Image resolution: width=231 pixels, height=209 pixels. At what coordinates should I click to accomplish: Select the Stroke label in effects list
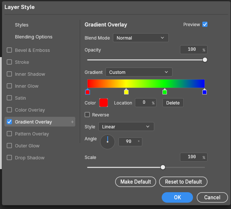[x=22, y=62]
